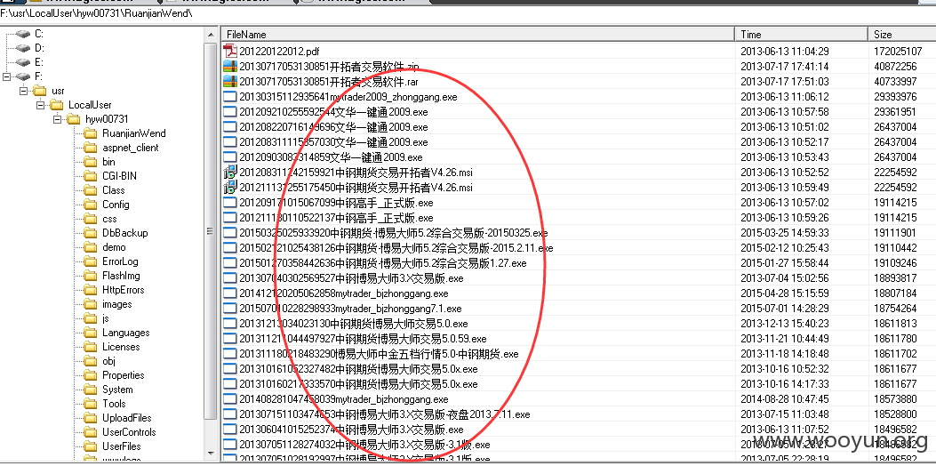The image size is (936, 466).
Task: Select 中钢期货博易大师交易5.0.exe file
Action: (354, 324)
